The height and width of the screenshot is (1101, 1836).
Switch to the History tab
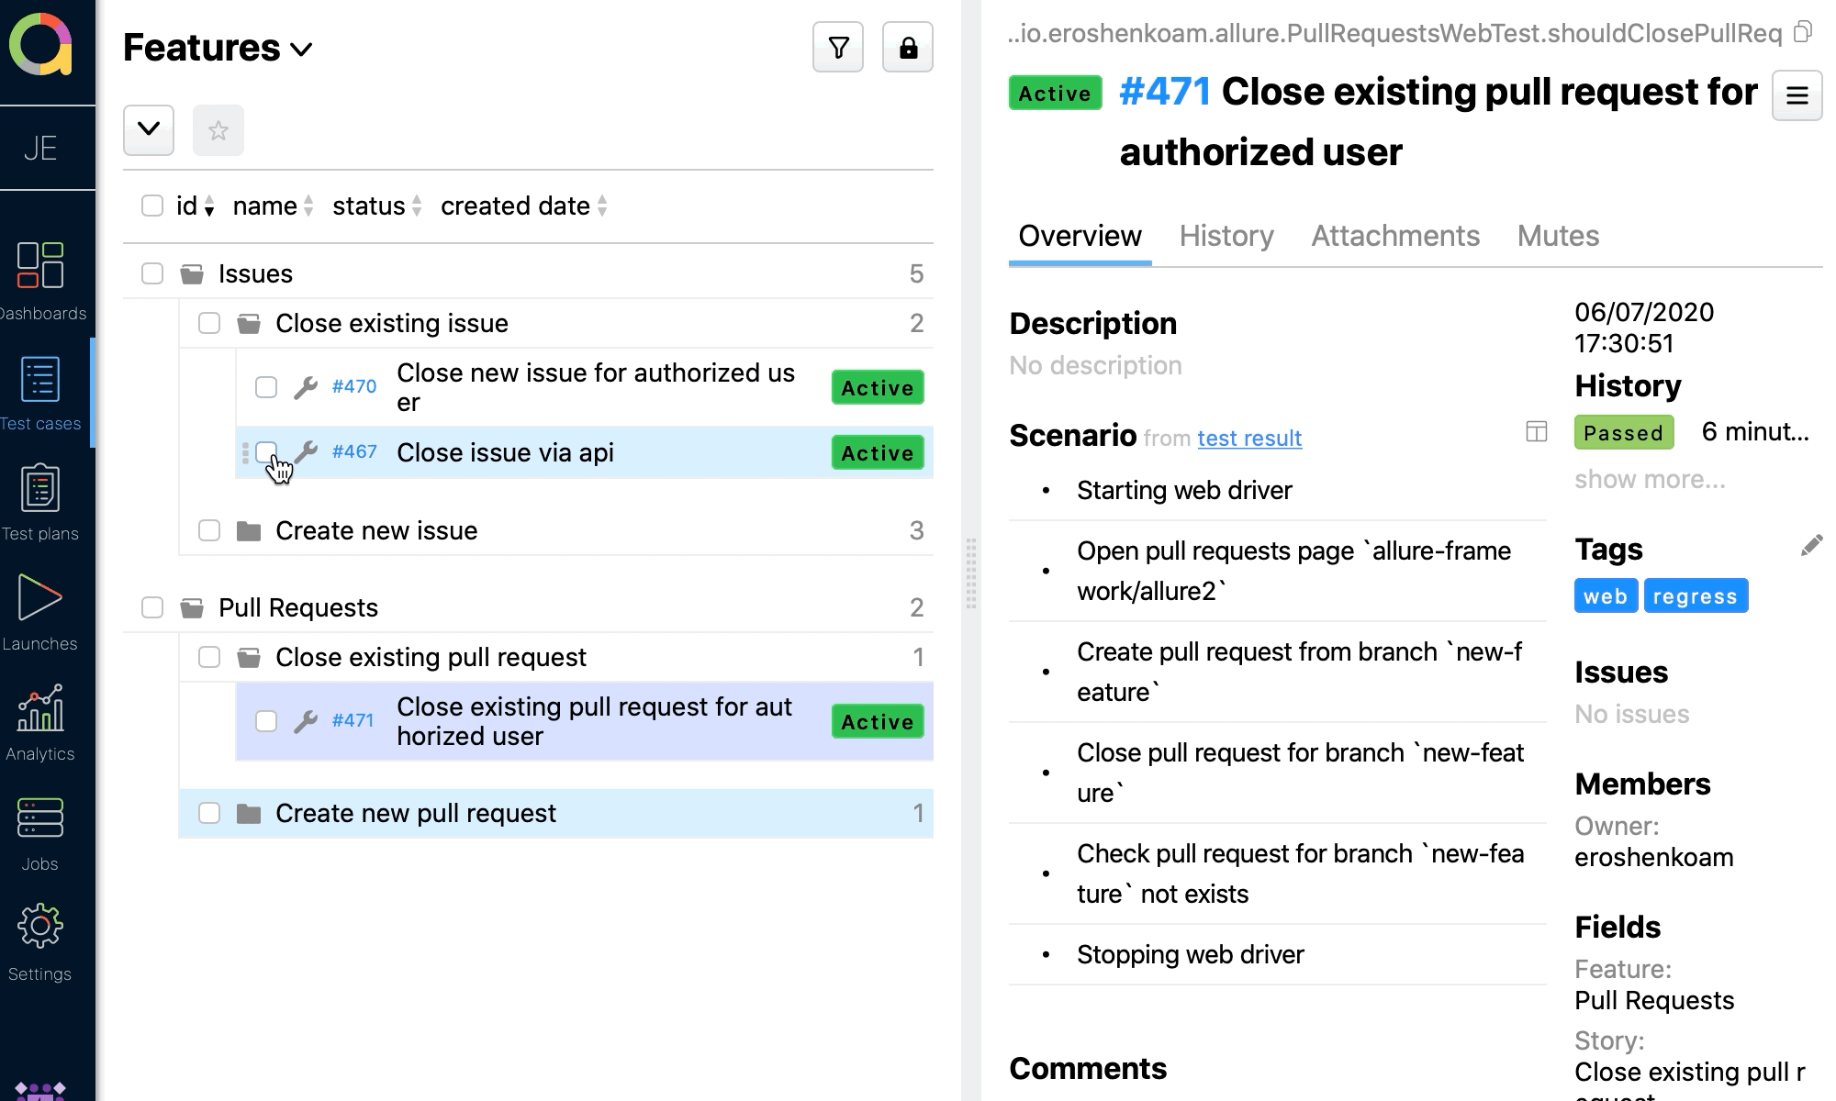tap(1226, 236)
